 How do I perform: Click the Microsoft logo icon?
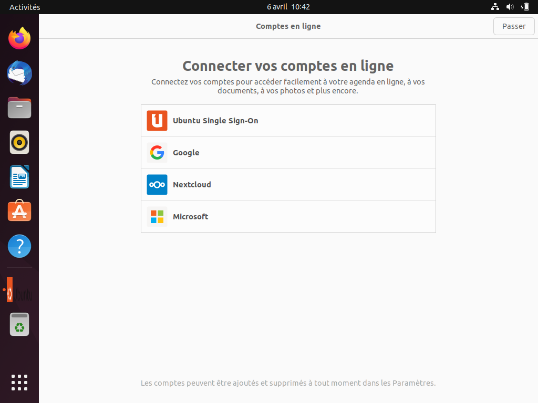[157, 217]
